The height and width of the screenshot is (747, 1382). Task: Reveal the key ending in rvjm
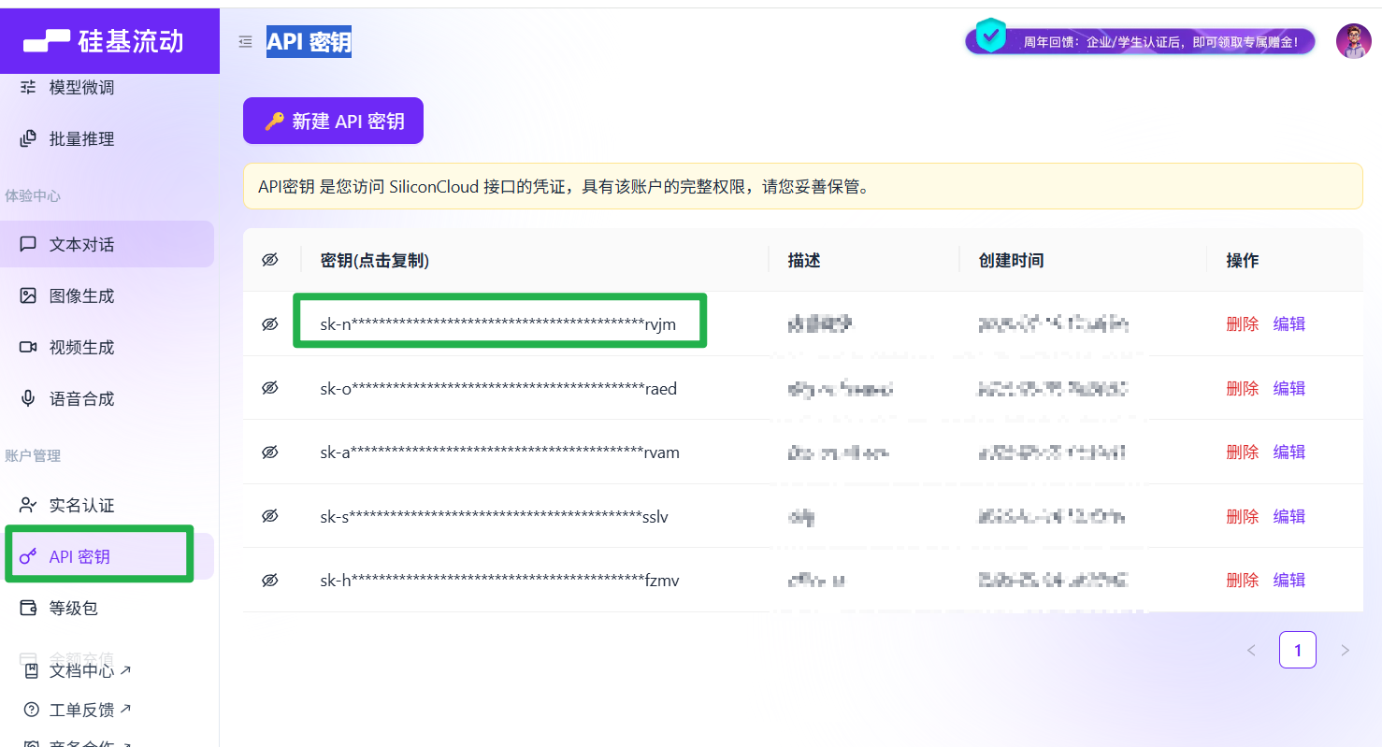click(x=270, y=323)
